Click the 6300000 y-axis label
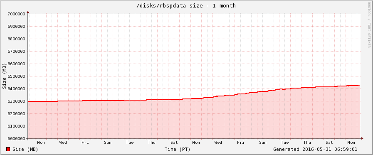373x155 pixels. [x=17, y=101]
